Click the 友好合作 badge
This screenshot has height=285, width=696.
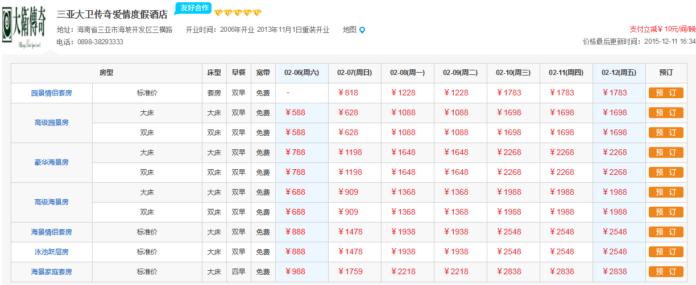pos(193,8)
